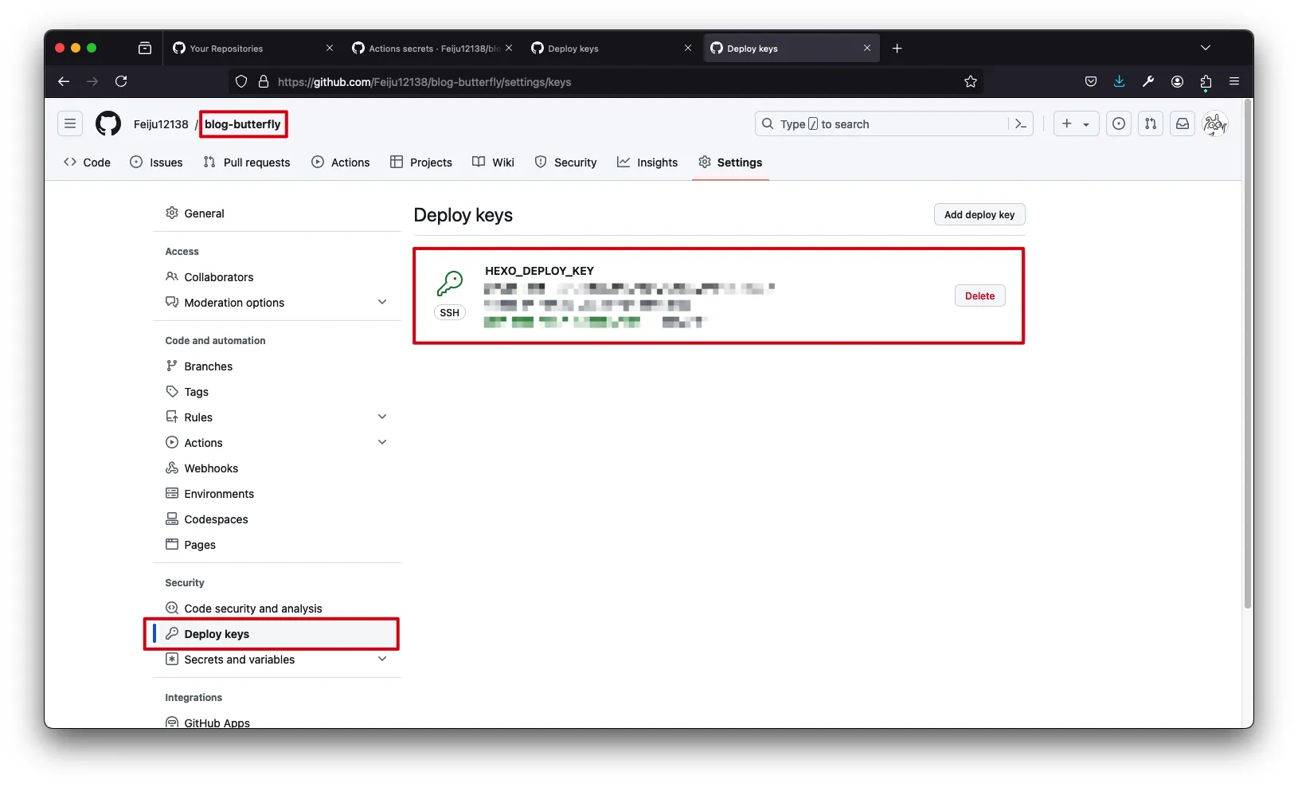Open Webhooks settings in the sidebar
Image resolution: width=1298 pixels, height=787 pixels.
tap(211, 468)
